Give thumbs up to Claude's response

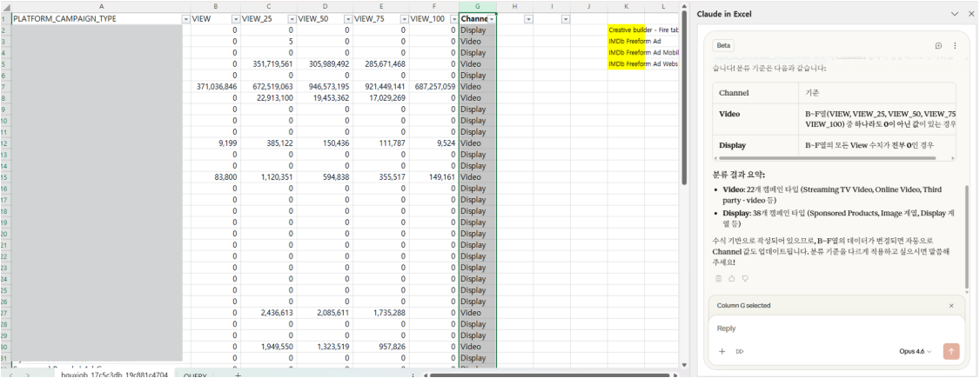(x=732, y=278)
